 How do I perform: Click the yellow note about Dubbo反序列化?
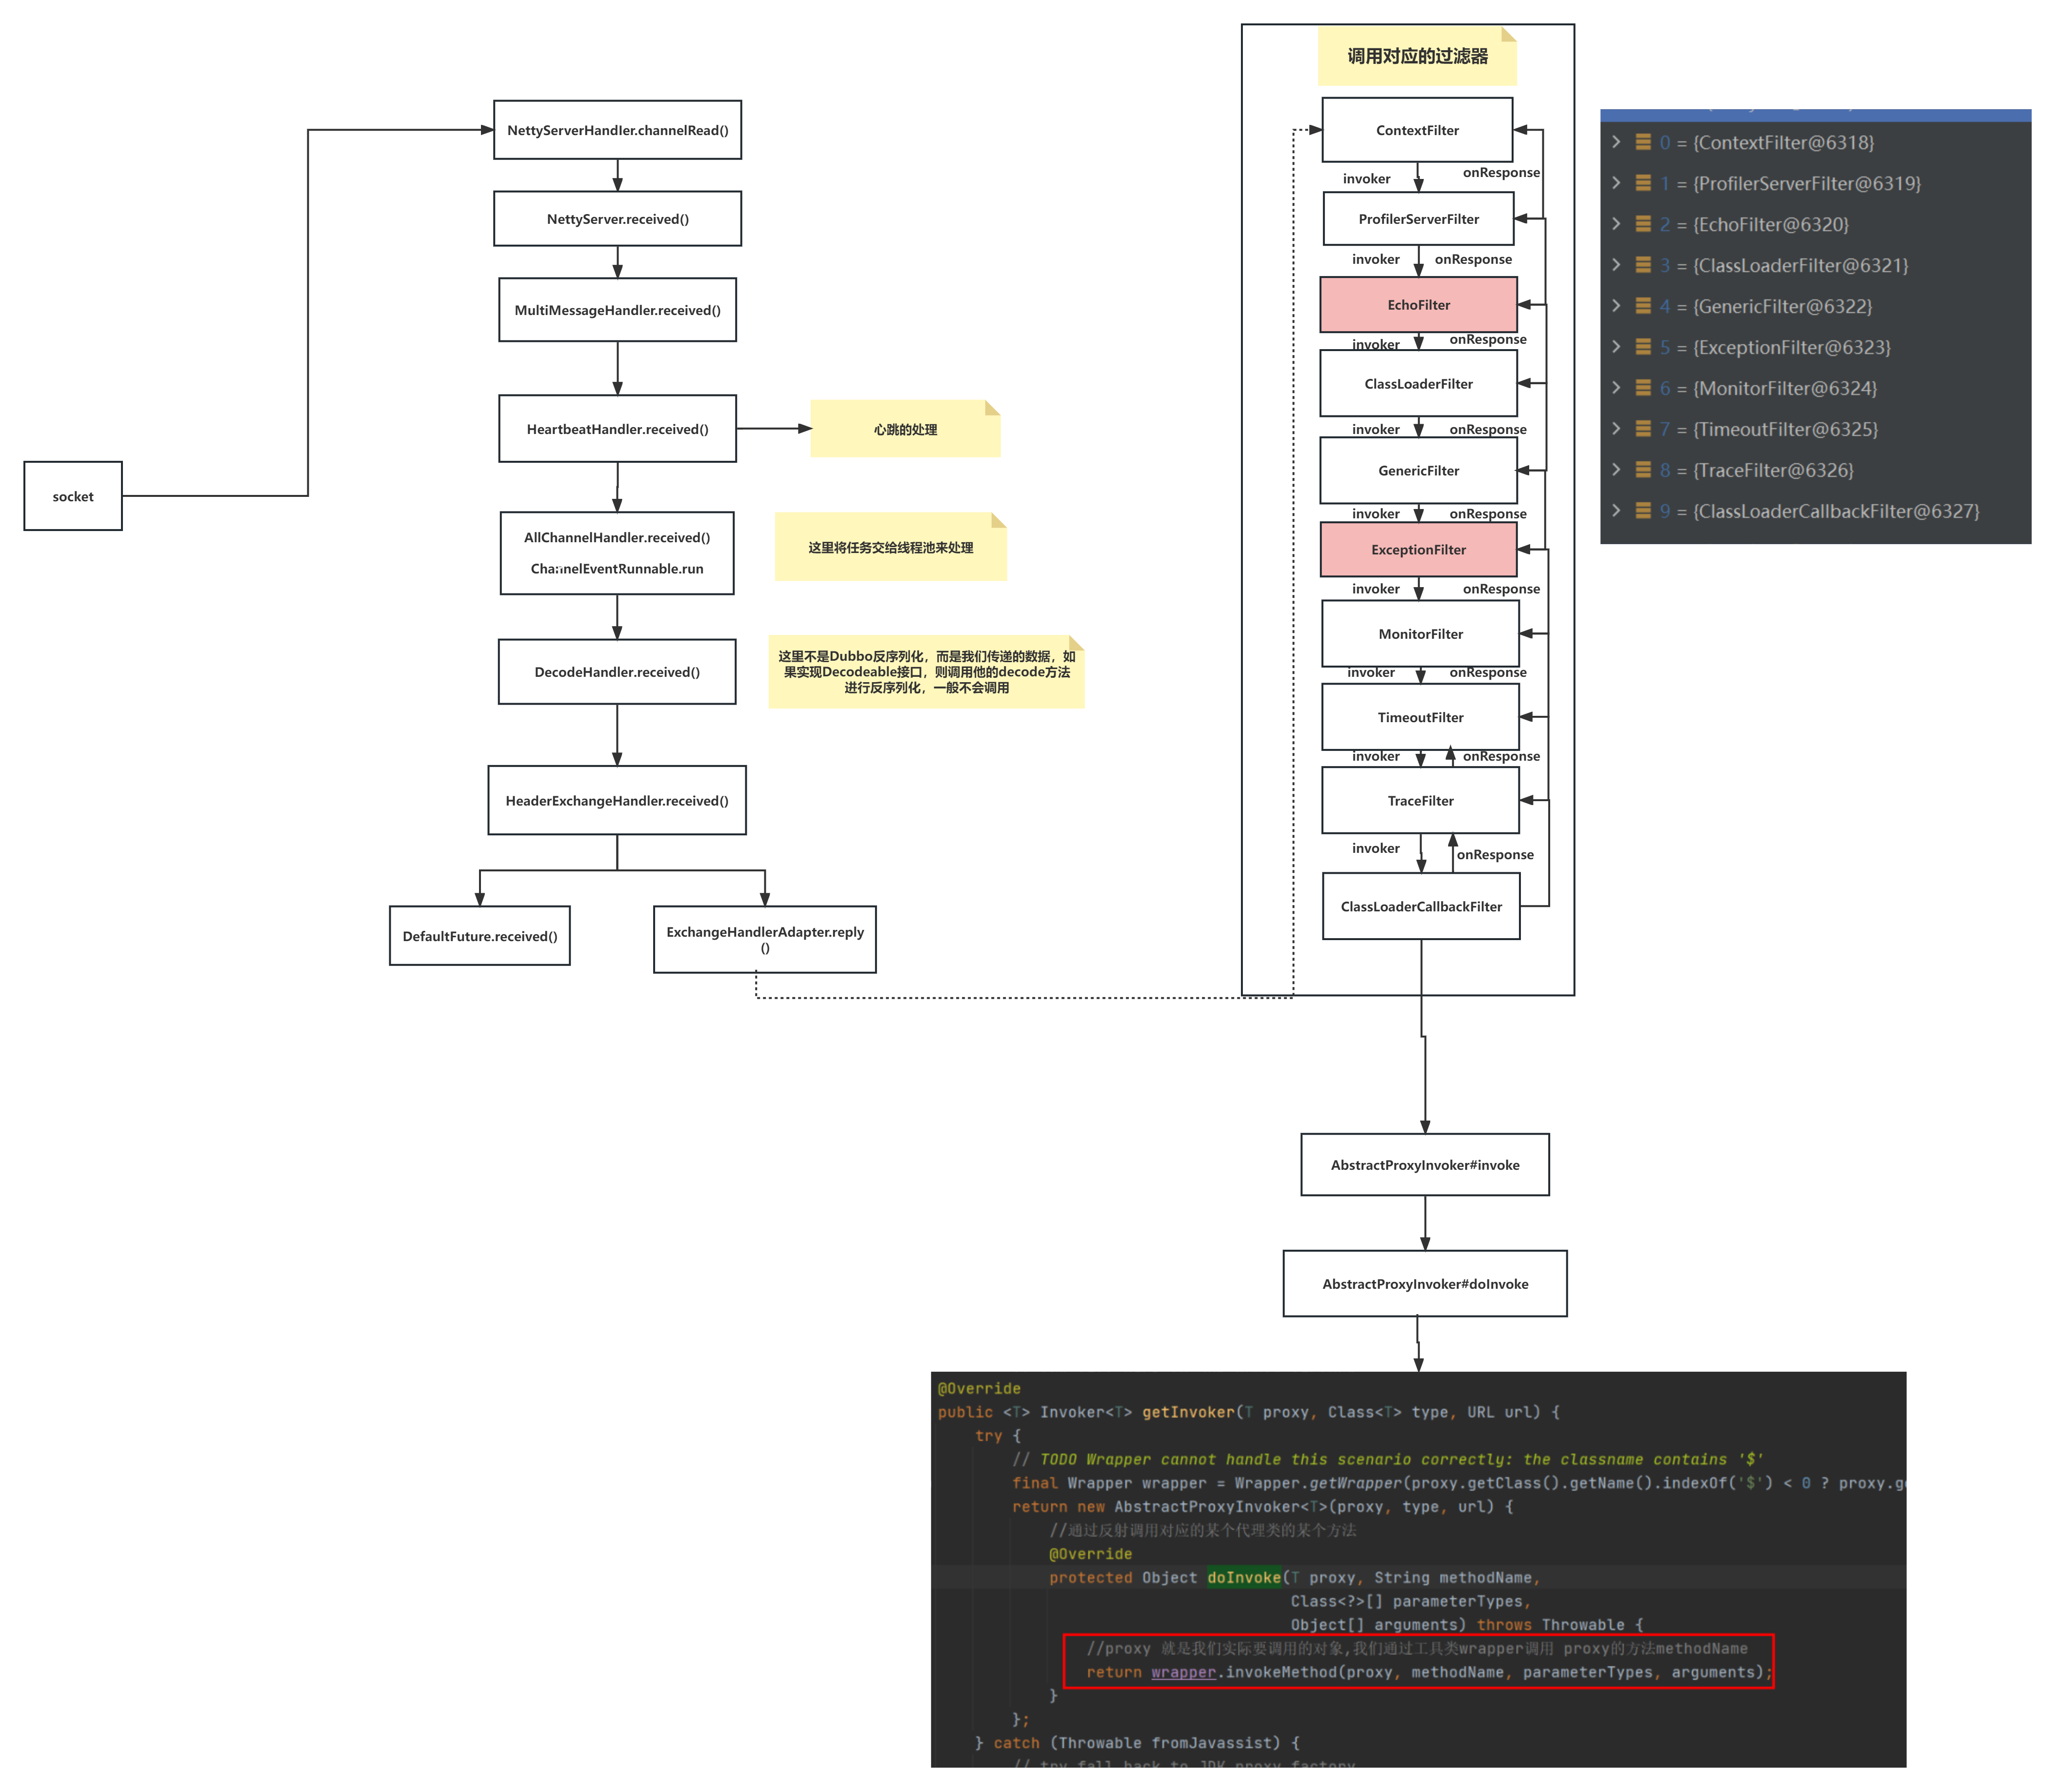[926, 672]
